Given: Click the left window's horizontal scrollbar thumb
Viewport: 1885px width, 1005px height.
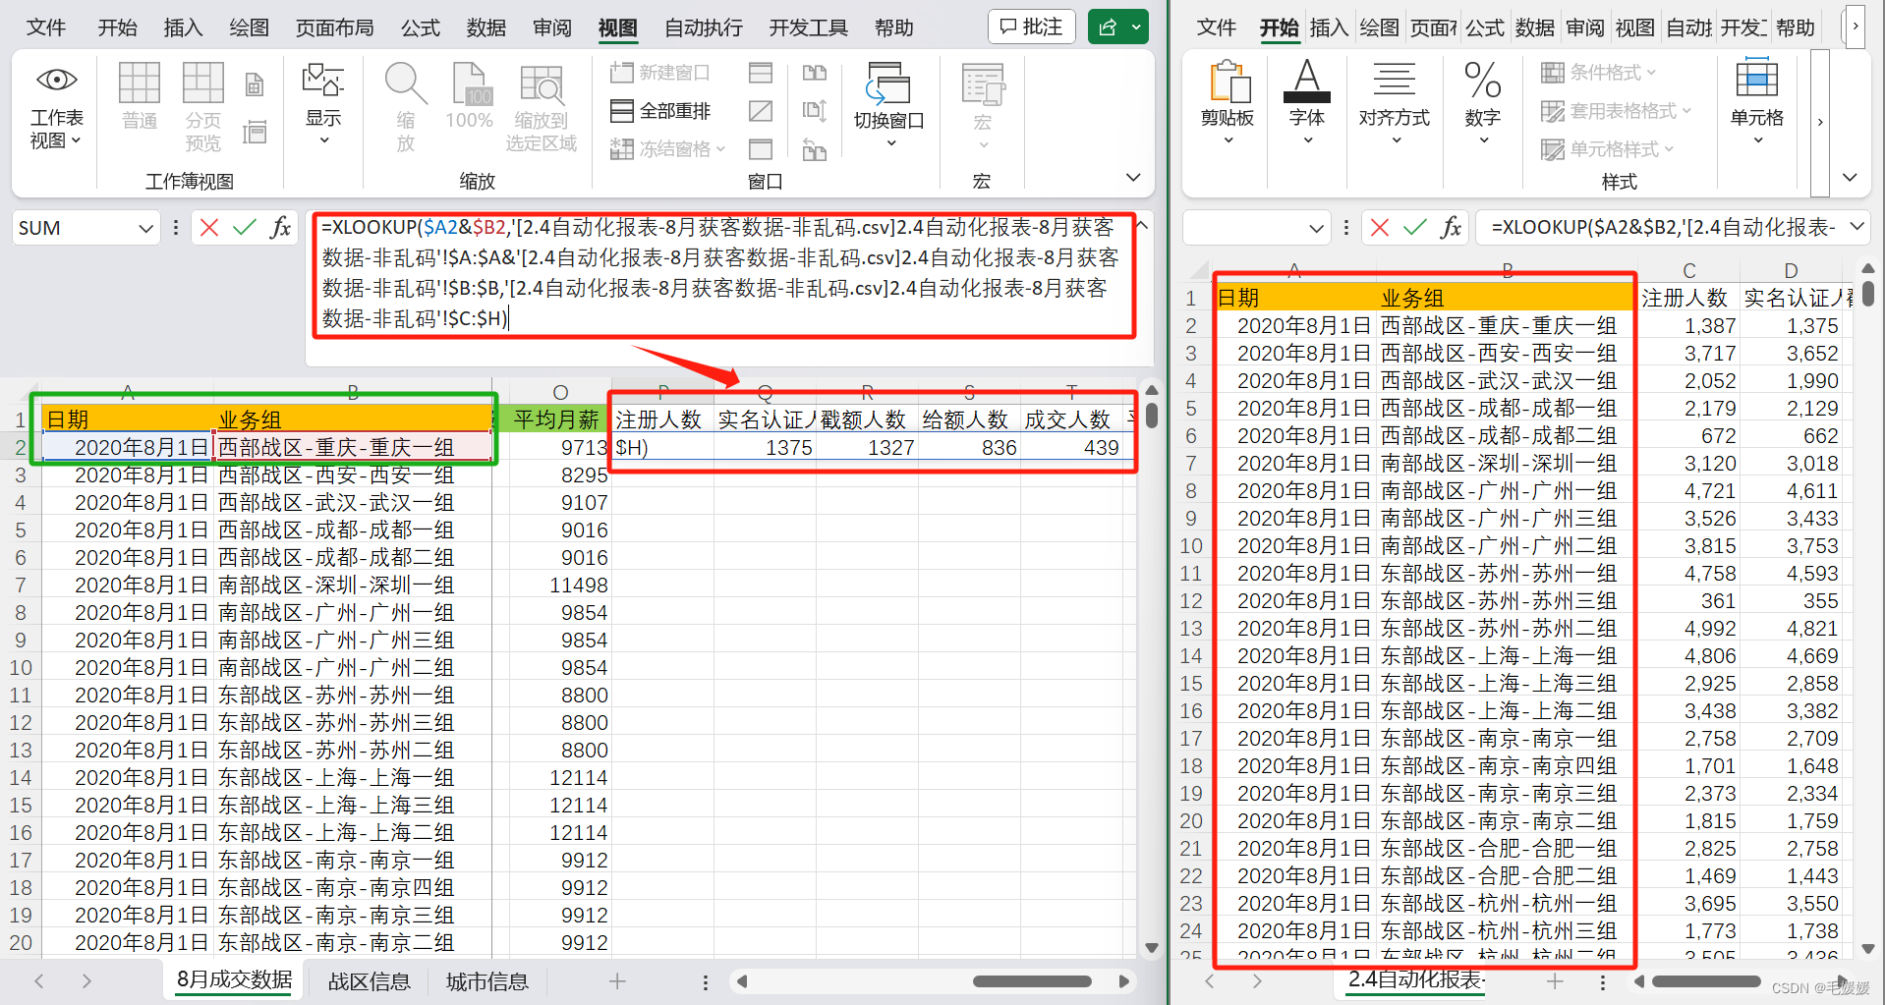Looking at the screenshot, I should (x=1032, y=981).
